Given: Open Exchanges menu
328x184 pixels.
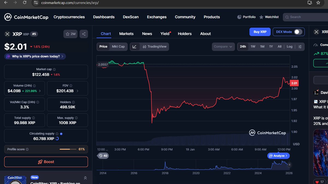Looking at the screenshot, I should pyautogui.click(x=157, y=17).
